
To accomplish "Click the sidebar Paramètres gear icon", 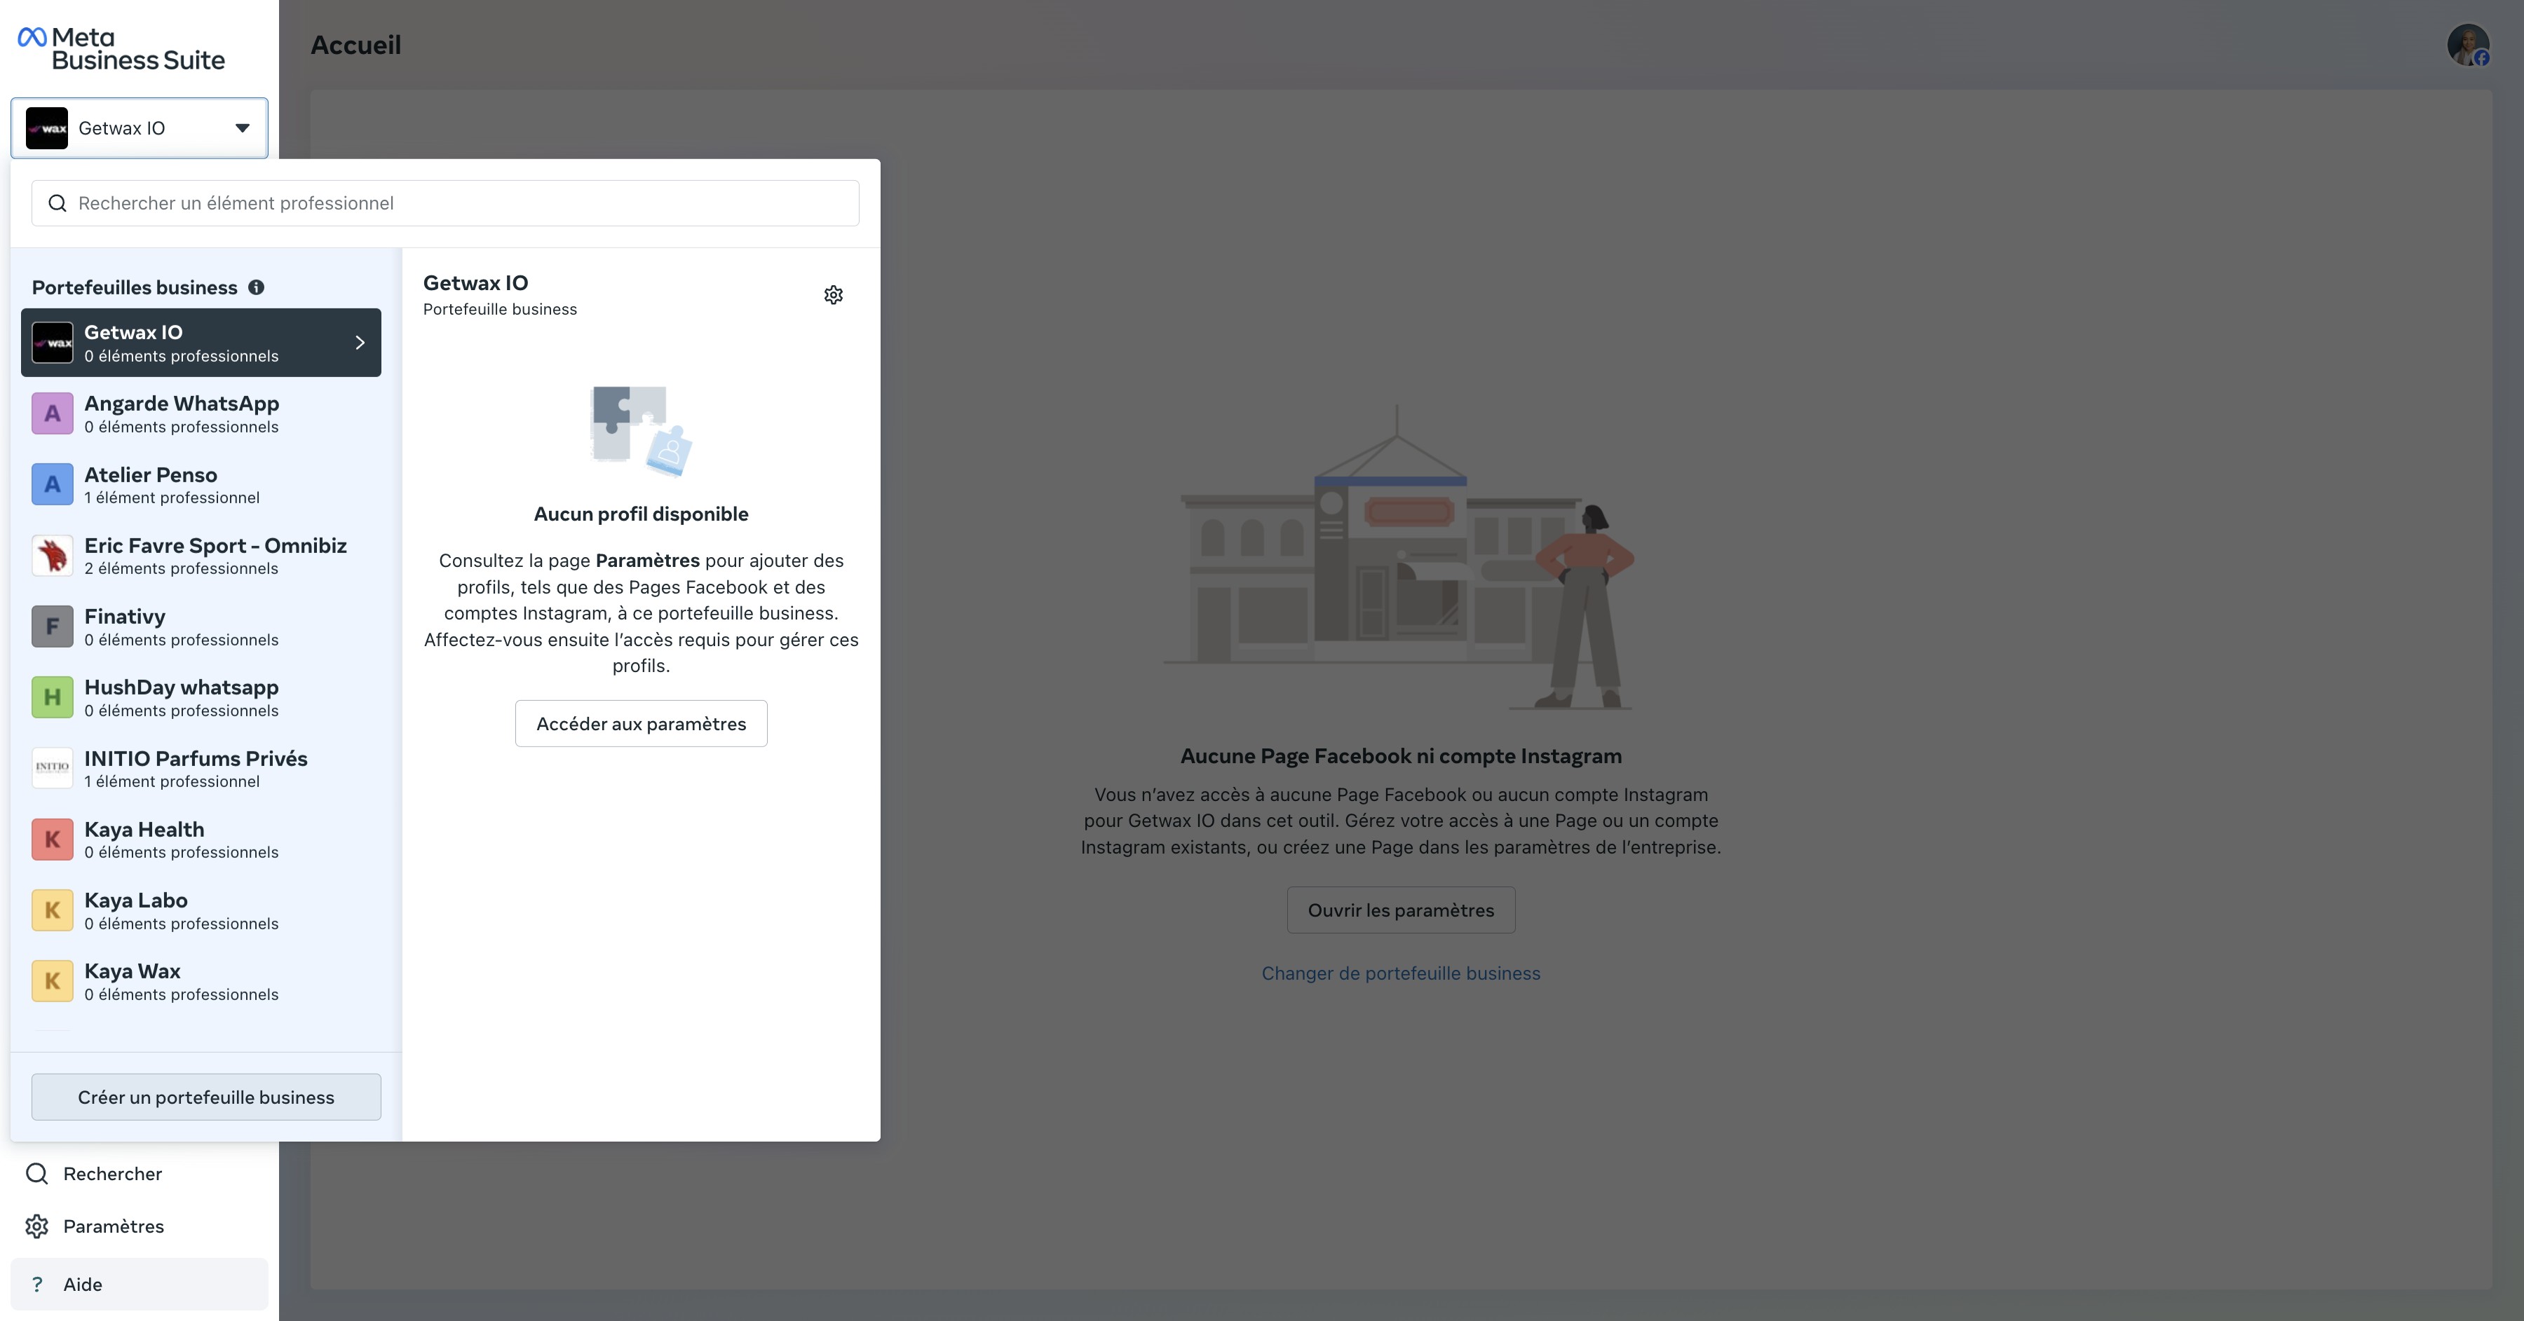I will (37, 1226).
